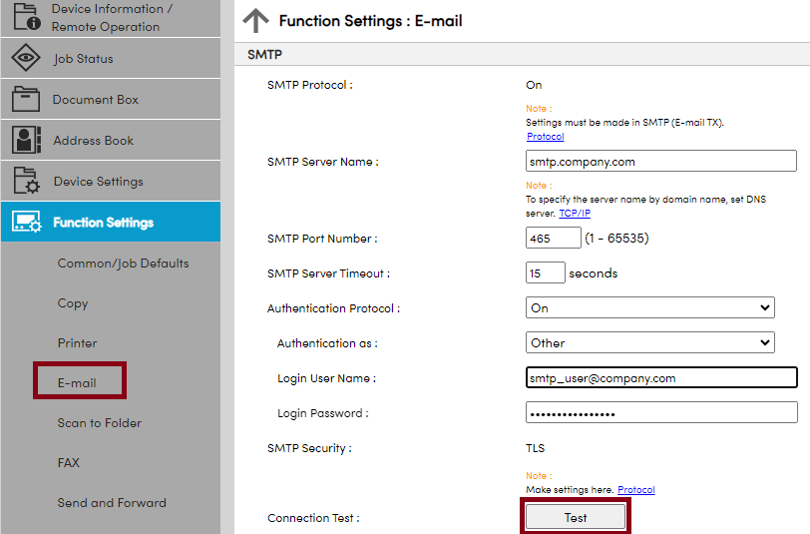Click the up arrow beside Function Settings title
The image size is (810, 534).
point(256,21)
